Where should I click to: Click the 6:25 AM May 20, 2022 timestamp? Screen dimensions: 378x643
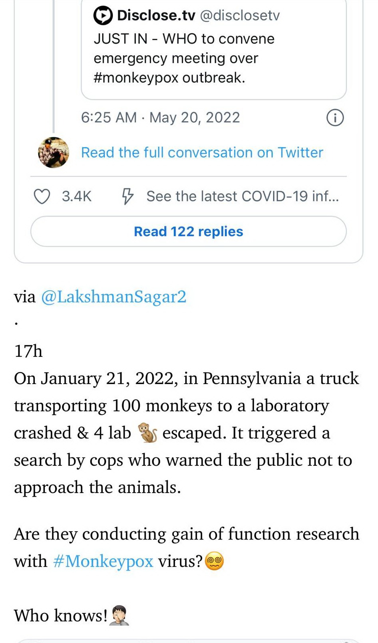click(160, 118)
